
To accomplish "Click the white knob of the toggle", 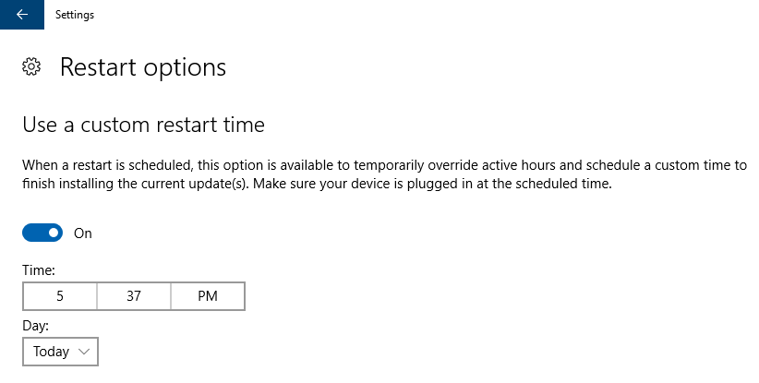I will click(54, 233).
